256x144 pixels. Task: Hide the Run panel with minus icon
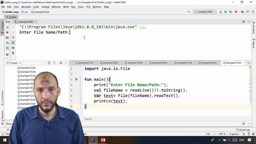click(x=249, y=22)
